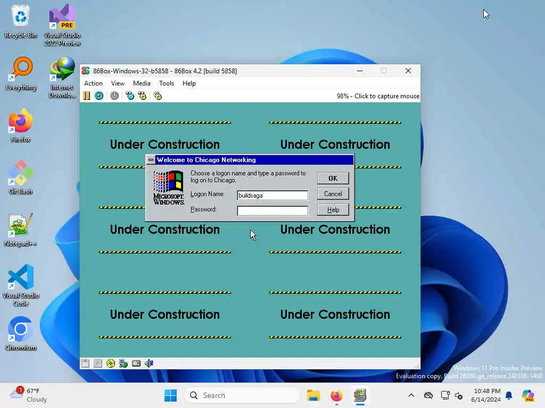Open the Media menu
545x408 pixels.
142,83
